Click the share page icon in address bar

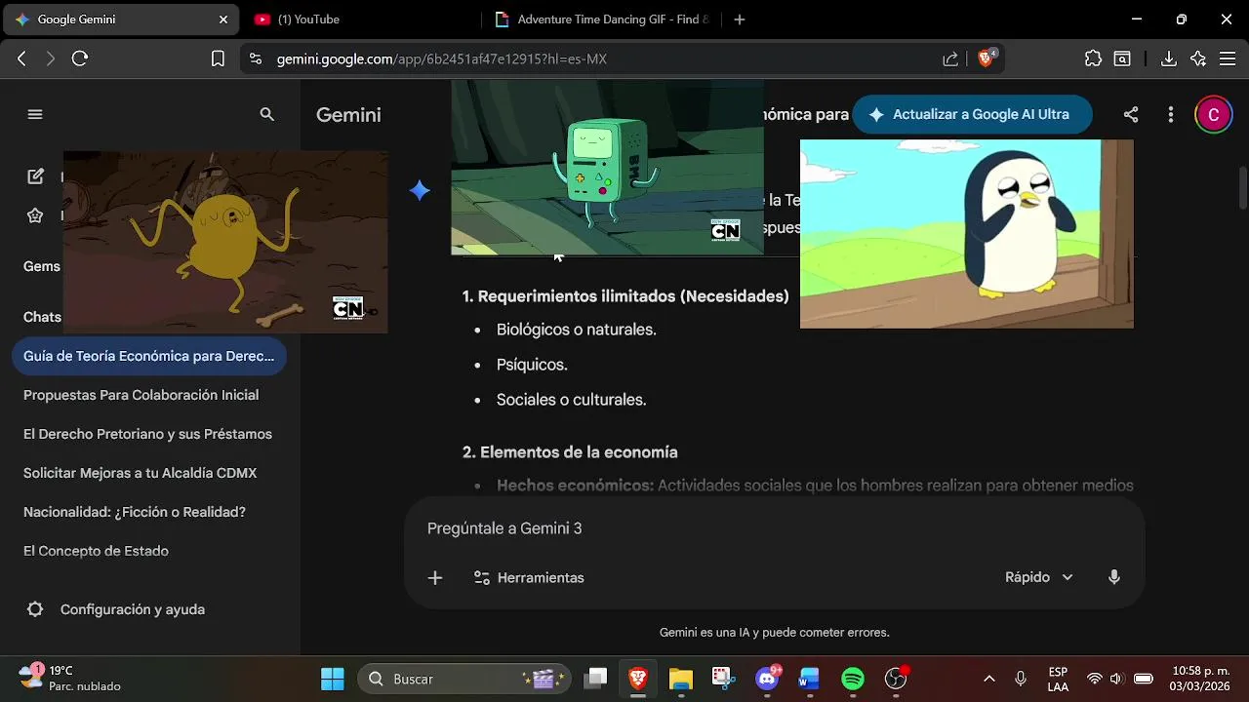coord(950,58)
